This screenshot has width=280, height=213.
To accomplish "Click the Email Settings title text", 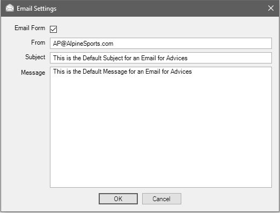I will point(36,9).
